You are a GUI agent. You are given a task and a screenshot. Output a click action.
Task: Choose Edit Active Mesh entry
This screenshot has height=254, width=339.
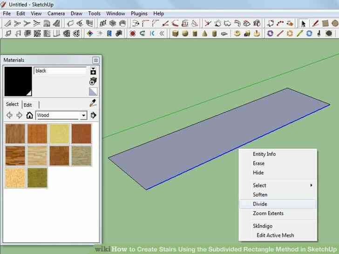click(x=278, y=235)
